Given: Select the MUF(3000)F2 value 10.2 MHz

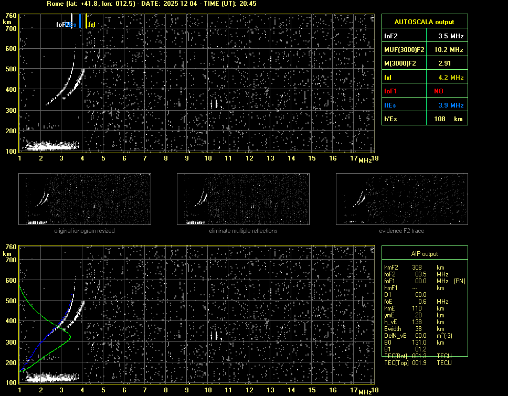Looking at the screenshot, I should 451,49.
